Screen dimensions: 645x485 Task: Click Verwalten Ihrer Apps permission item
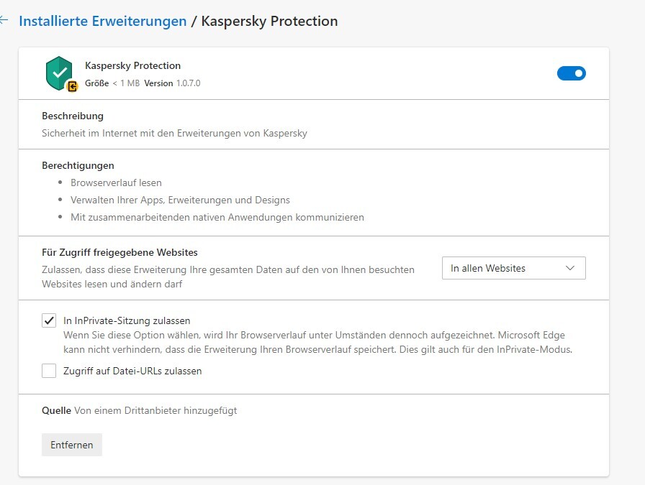[x=180, y=200]
